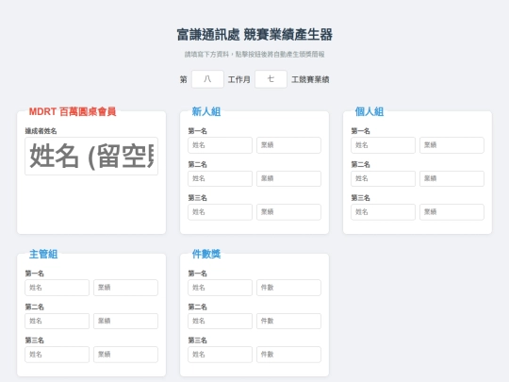Click the 主管組 section heading
The height and width of the screenshot is (382, 509).
click(43, 254)
